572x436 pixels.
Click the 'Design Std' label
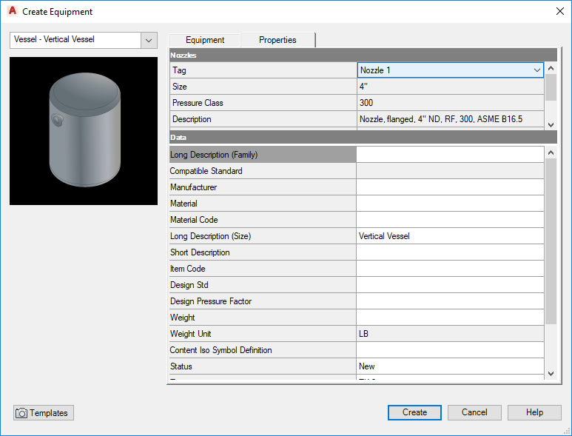click(x=189, y=285)
